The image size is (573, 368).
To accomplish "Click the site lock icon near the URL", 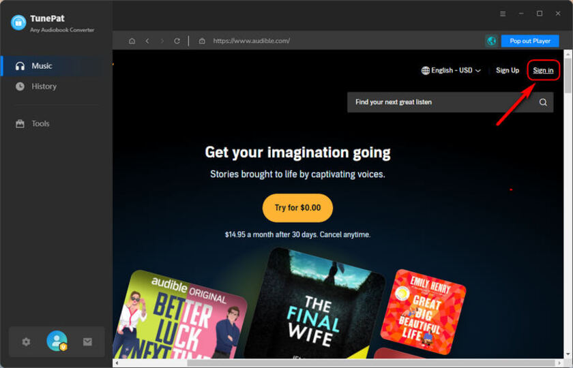I will coord(202,41).
